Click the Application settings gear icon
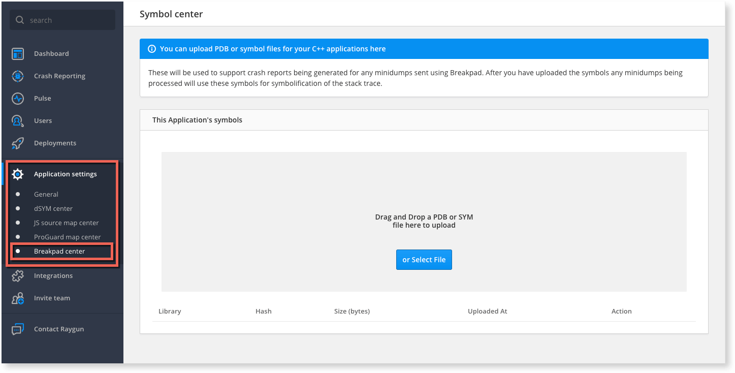 (18, 174)
